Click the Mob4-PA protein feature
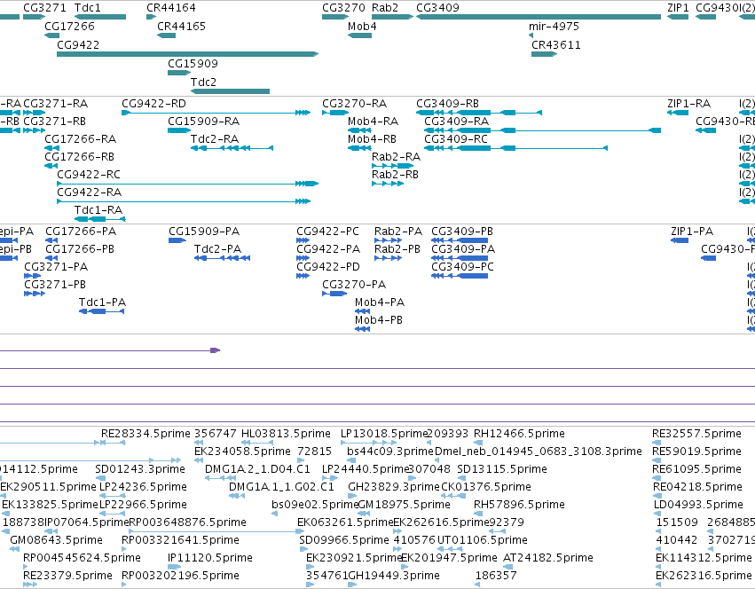This screenshot has width=755, height=589. point(363,311)
